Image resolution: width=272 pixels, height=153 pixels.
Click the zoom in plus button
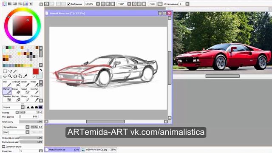[108, 4]
